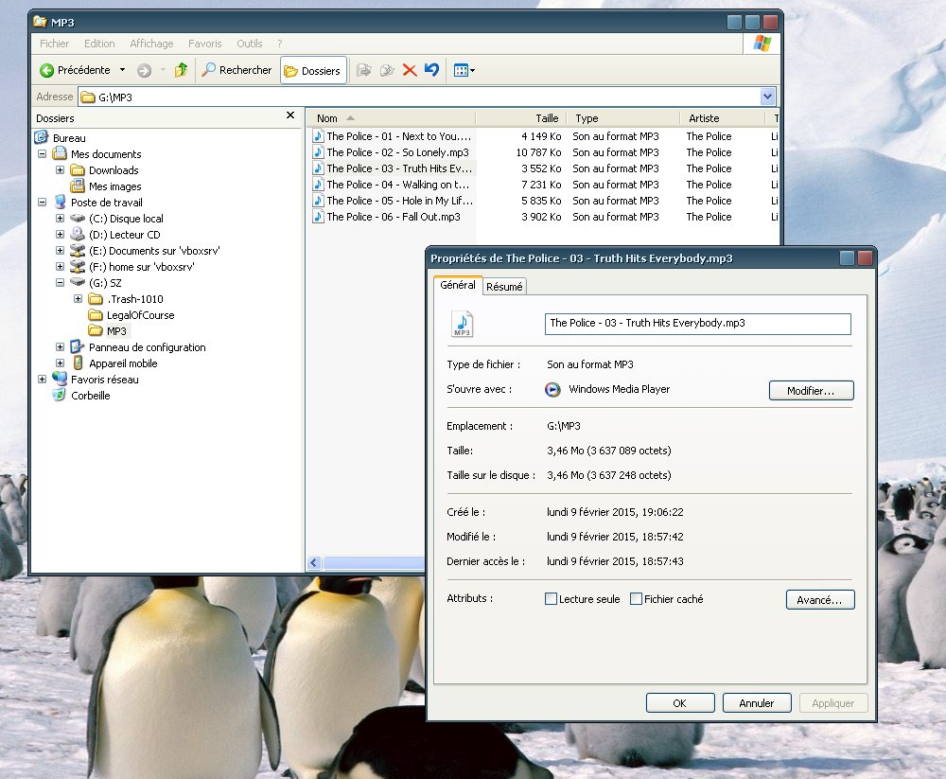The image size is (946, 779).
Task: Open the Favoris menu
Action: [204, 44]
